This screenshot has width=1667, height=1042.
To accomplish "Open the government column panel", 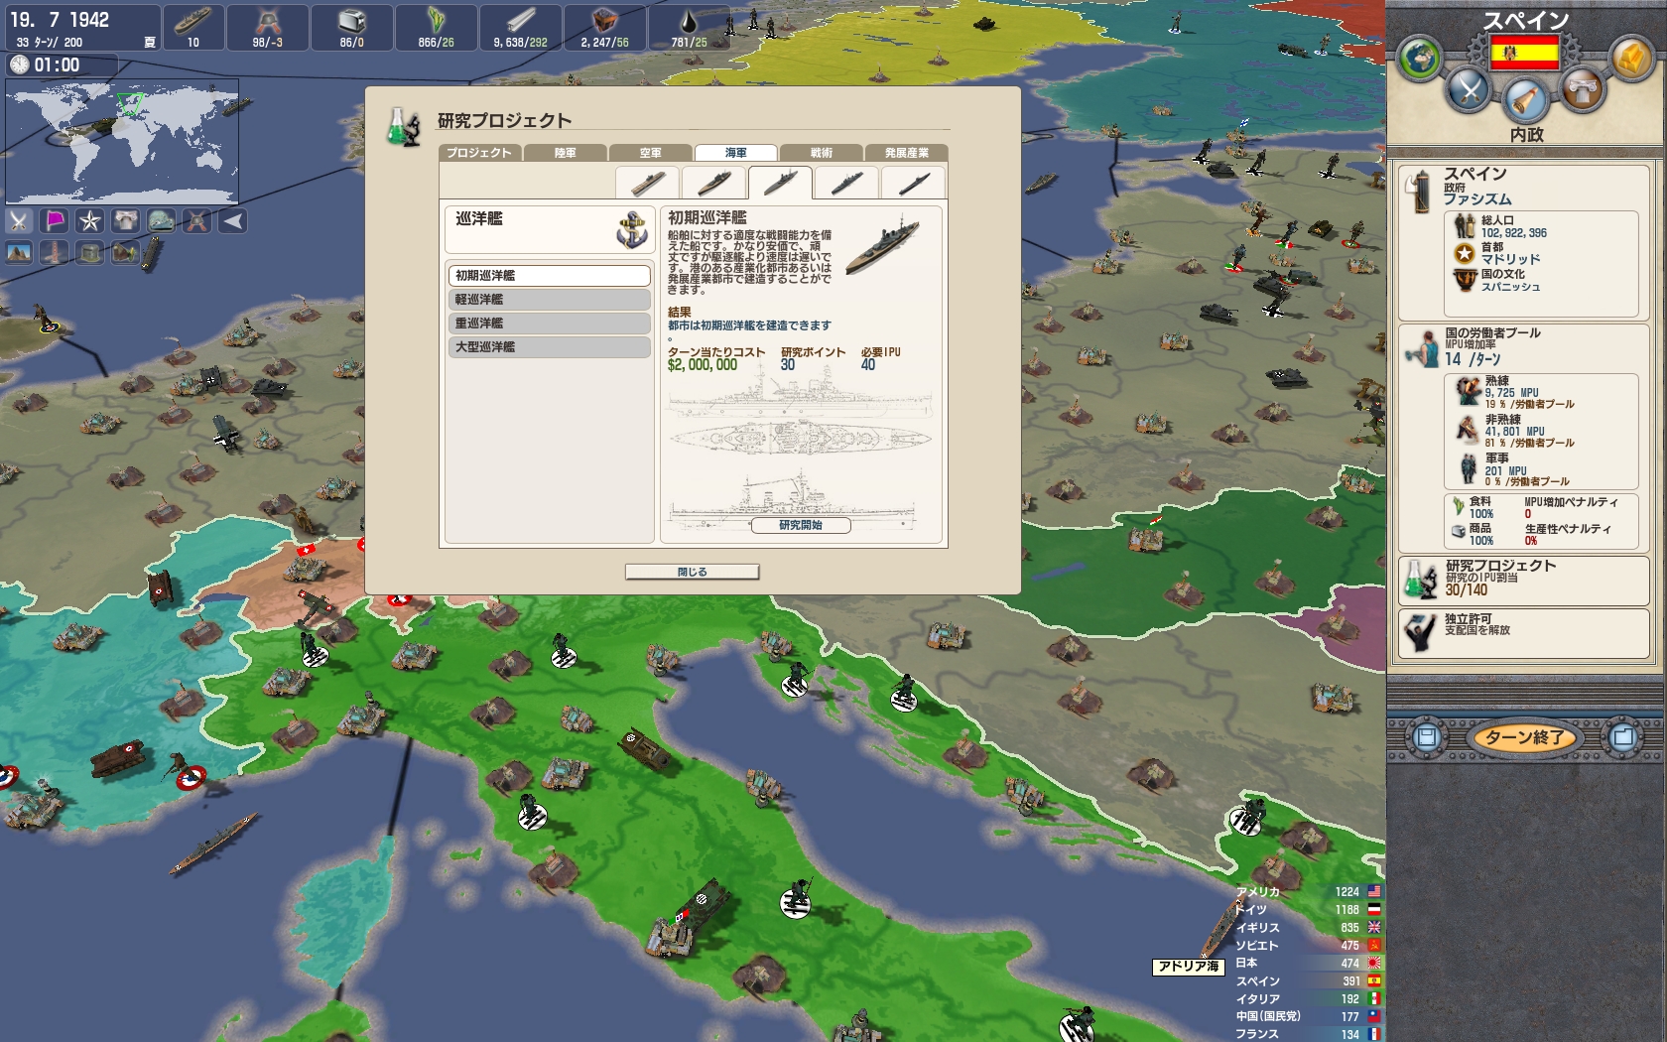I will (1583, 90).
